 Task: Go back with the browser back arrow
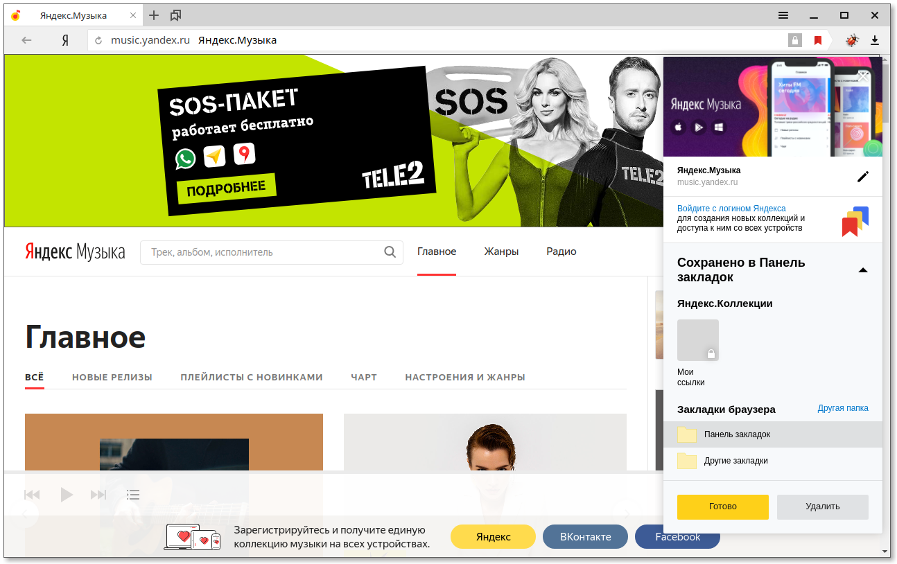point(26,40)
